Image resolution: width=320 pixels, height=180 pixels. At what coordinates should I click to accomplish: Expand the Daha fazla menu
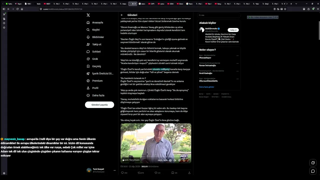tap(95, 95)
